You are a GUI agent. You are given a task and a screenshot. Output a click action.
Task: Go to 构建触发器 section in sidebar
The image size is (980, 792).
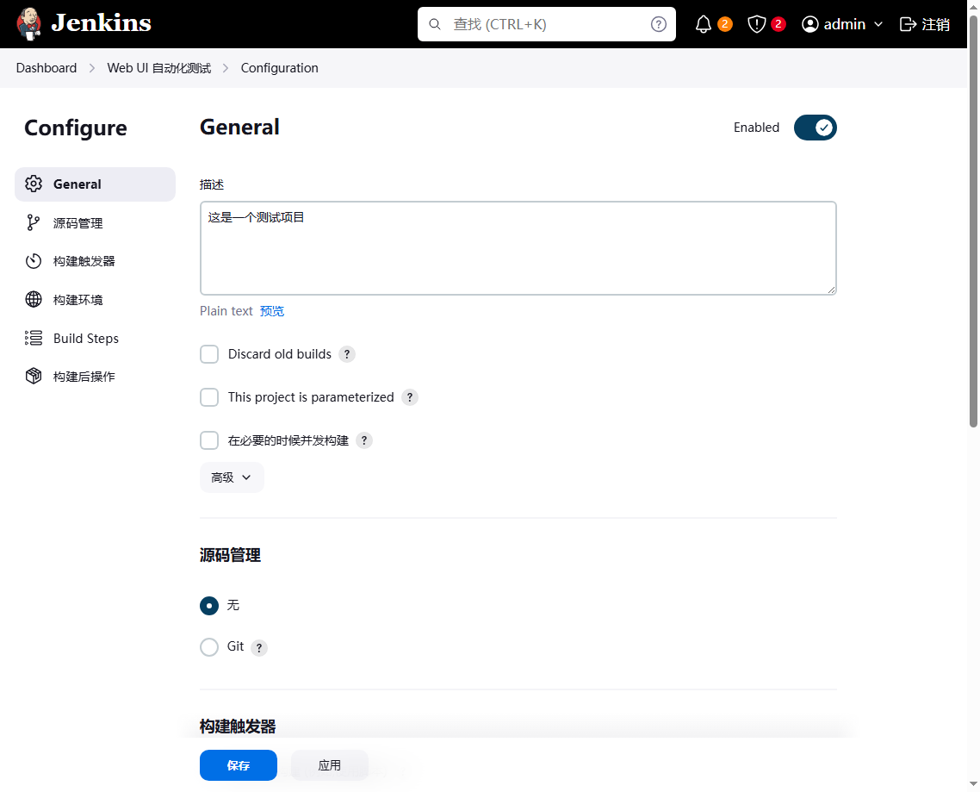[95, 261]
